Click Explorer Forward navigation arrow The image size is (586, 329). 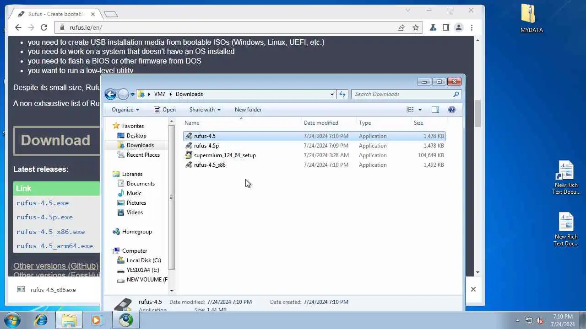(x=123, y=94)
